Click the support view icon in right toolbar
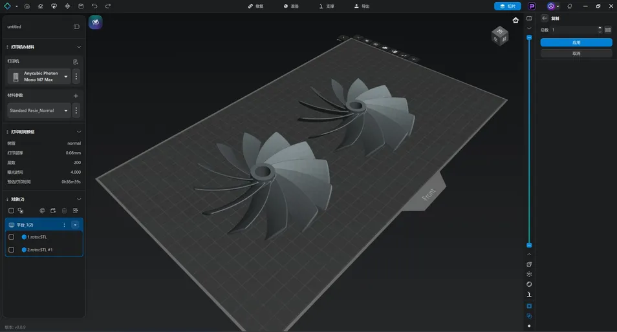The height and width of the screenshot is (332, 617). pyautogui.click(x=529, y=295)
